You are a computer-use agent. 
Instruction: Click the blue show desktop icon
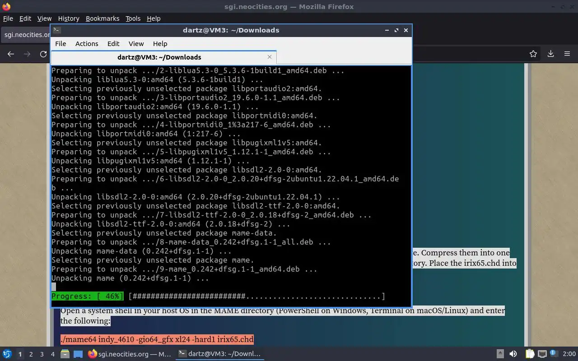78,354
